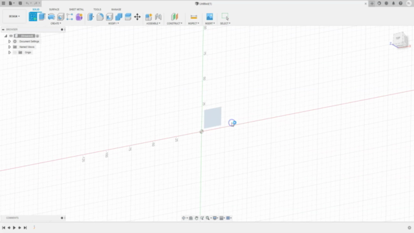Image resolution: width=414 pixels, height=233 pixels.
Task: Open the File menu dropdown
Action: pyautogui.click(x=12, y=3)
